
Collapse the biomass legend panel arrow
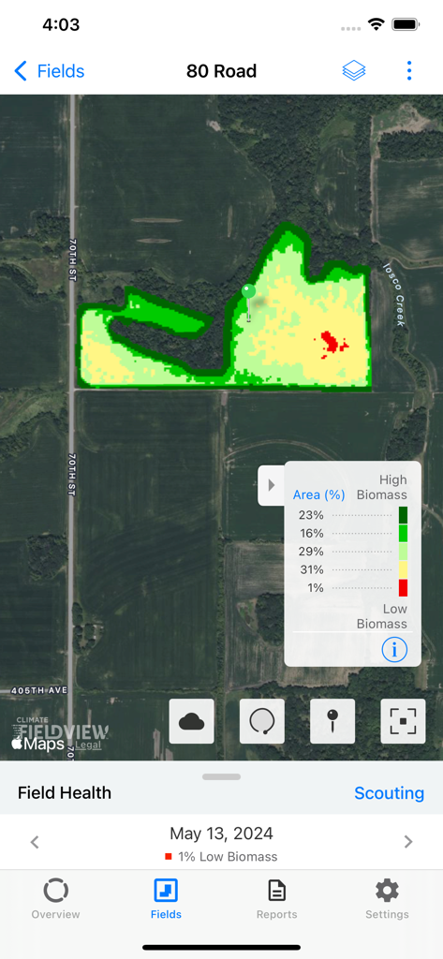pyautogui.click(x=271, y=485)
